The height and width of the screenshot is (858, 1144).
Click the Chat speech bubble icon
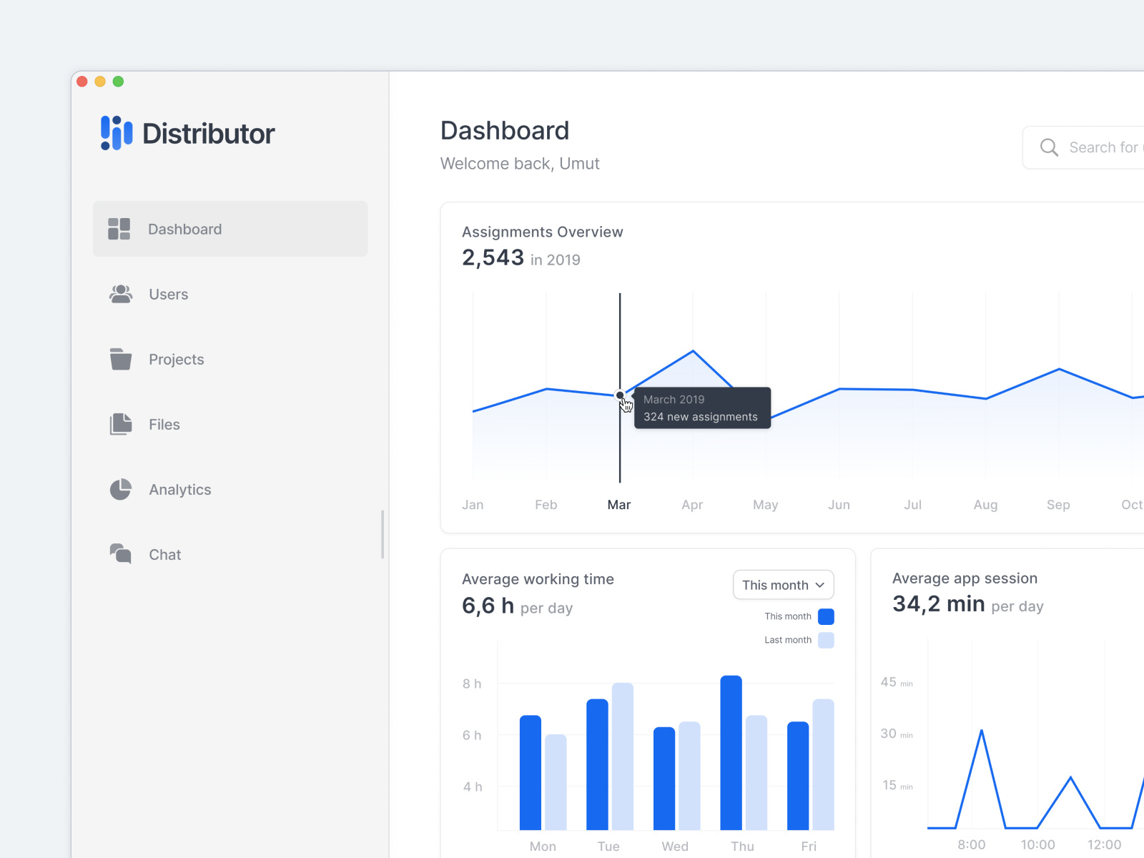pos(120,554)
